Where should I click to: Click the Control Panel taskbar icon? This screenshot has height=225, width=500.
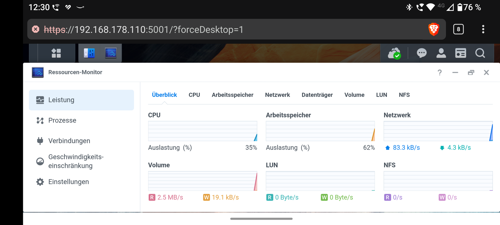[89, 53]
